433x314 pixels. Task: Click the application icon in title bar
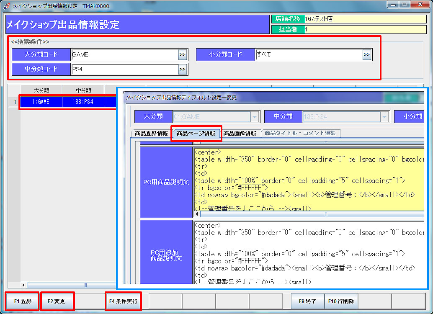tap(6, 6)
